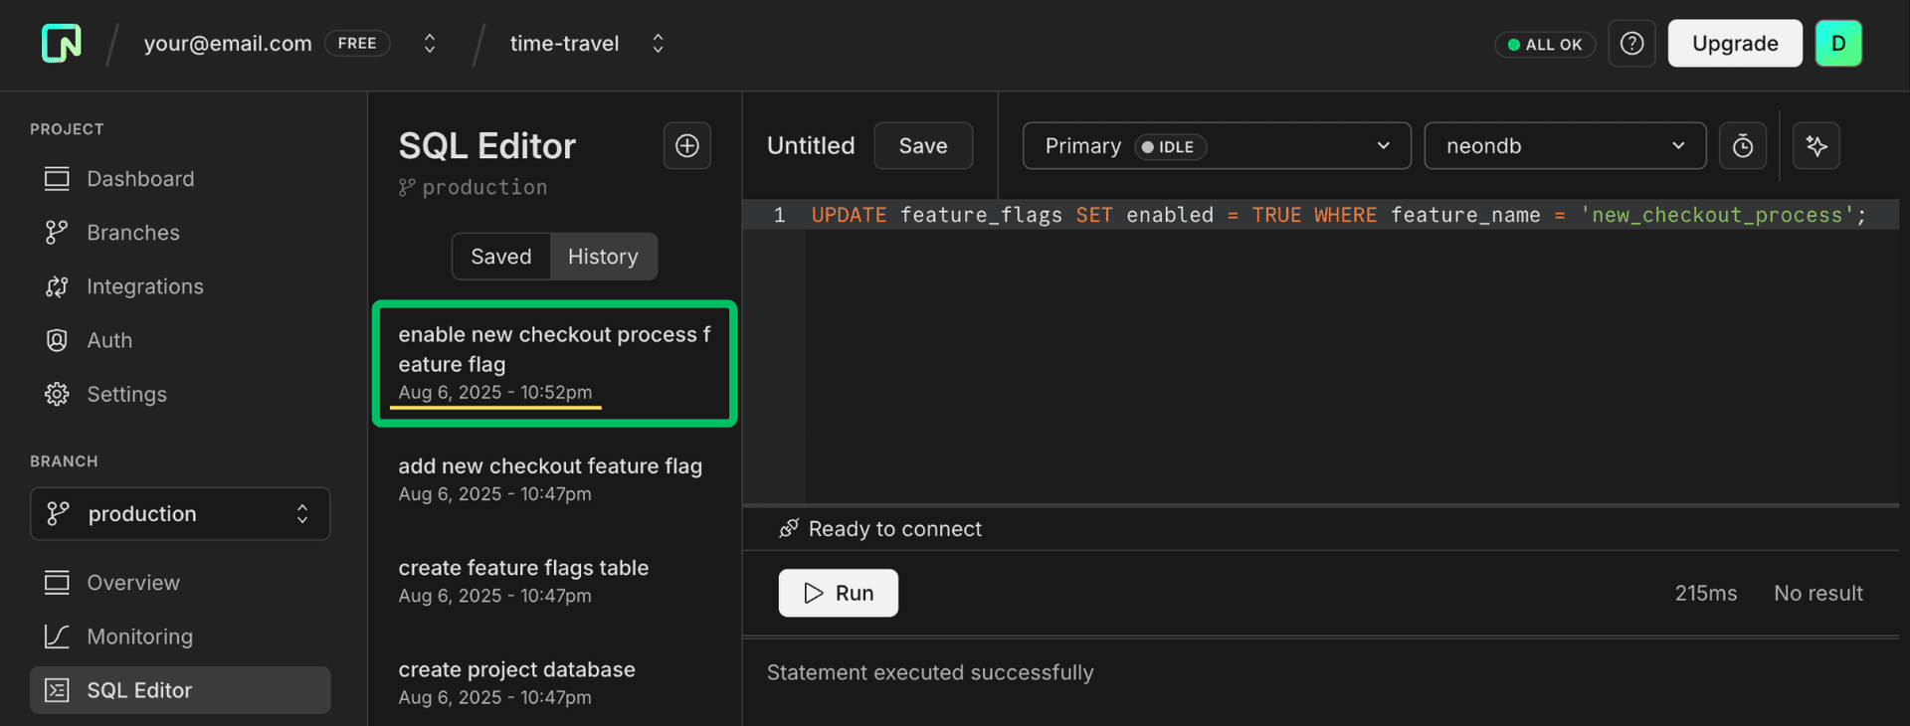Open the help question mark icon

click(1631, 44)
